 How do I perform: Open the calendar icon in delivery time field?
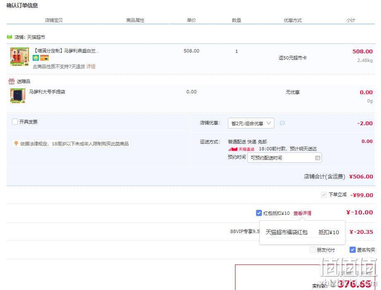point(317,158)
